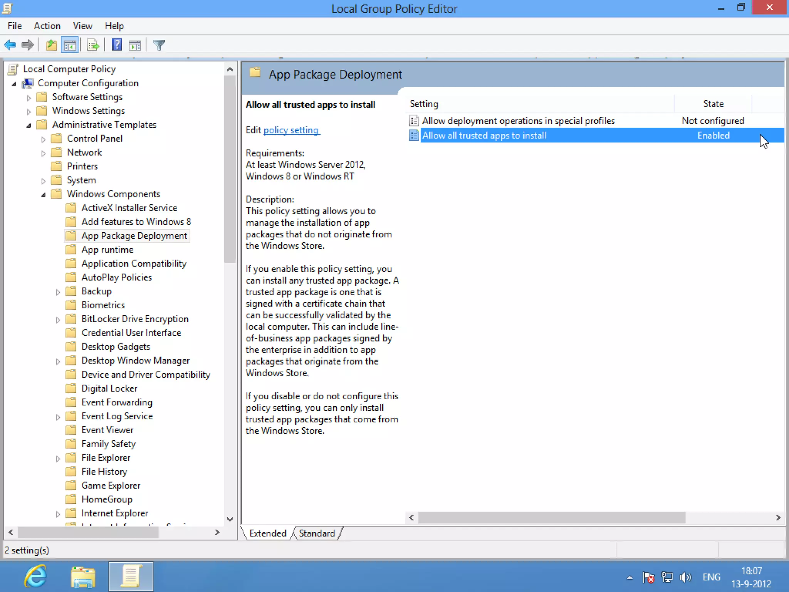Switch to the Standard tab
Screen dimensions: 789x592
pos(317,533)
